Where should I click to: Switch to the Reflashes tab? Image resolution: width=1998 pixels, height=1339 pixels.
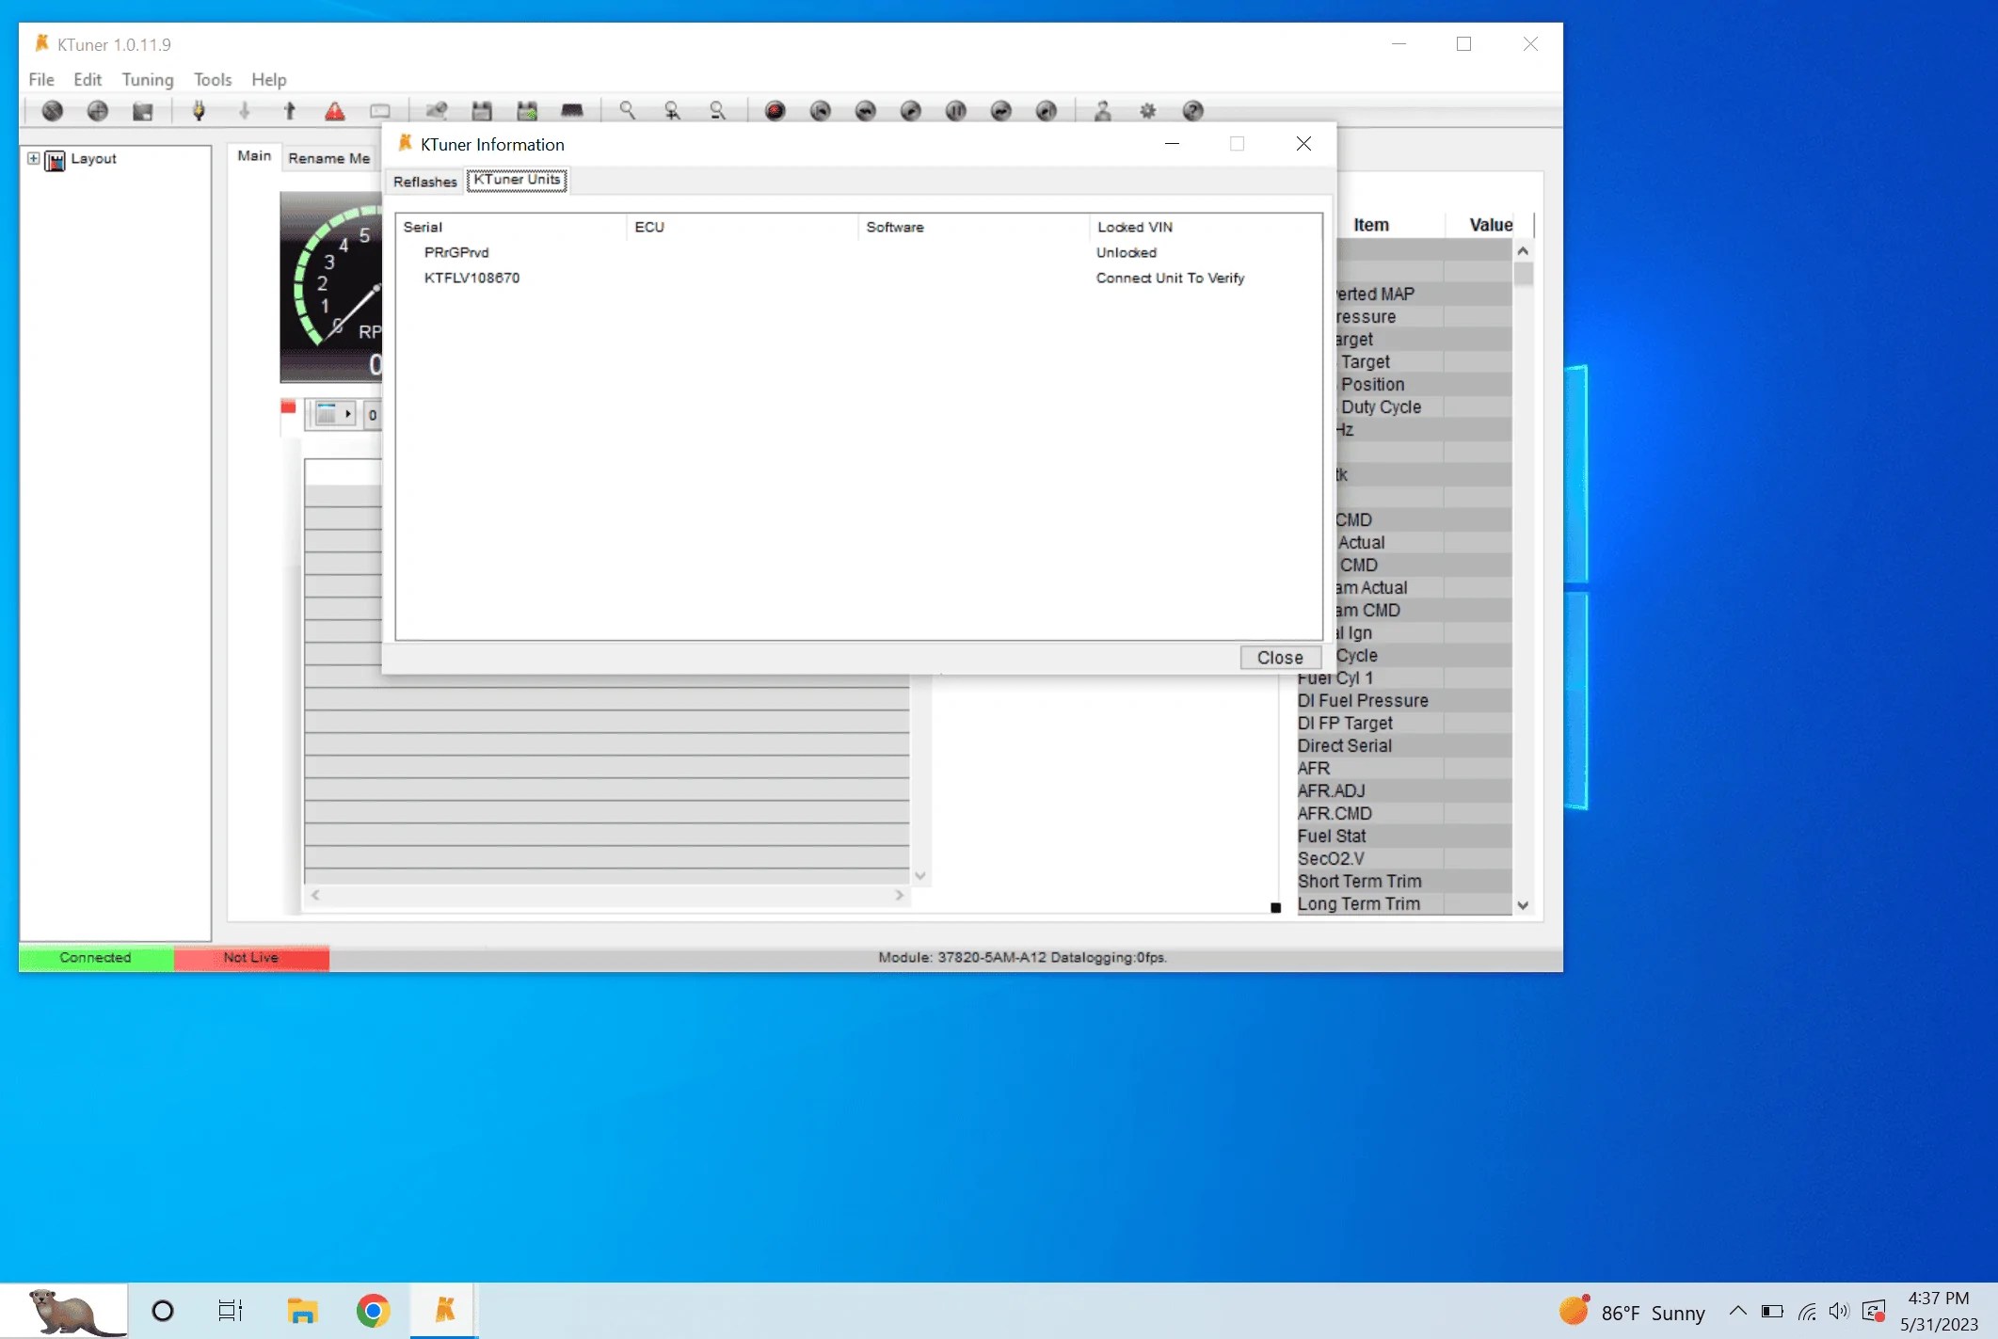pos(424,182)
